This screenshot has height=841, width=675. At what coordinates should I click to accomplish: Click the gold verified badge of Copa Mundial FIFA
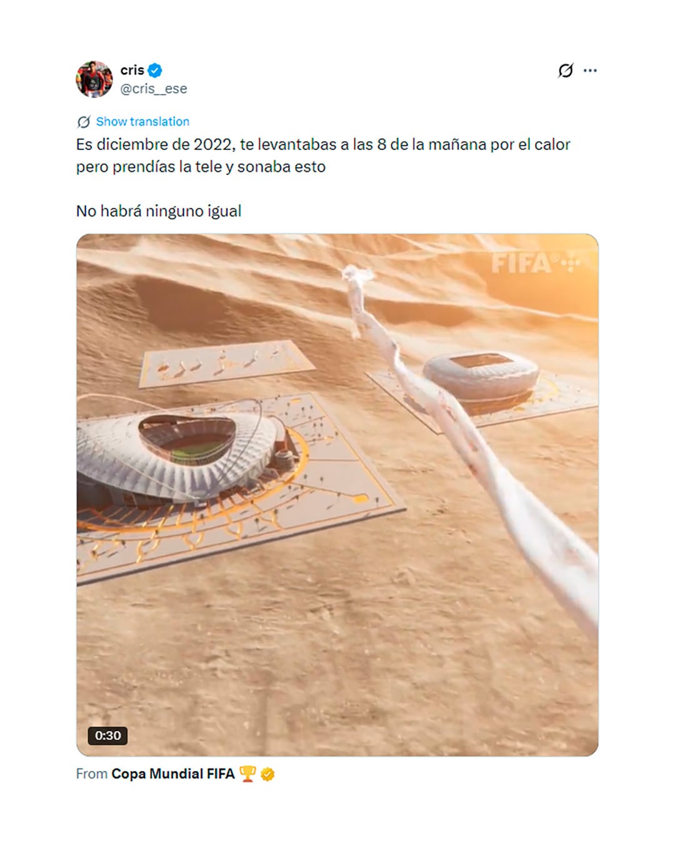coord(267,774)
